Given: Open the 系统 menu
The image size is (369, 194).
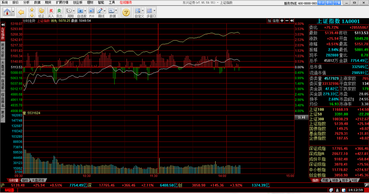Looking at the screenshot, I should pos(5,2).
